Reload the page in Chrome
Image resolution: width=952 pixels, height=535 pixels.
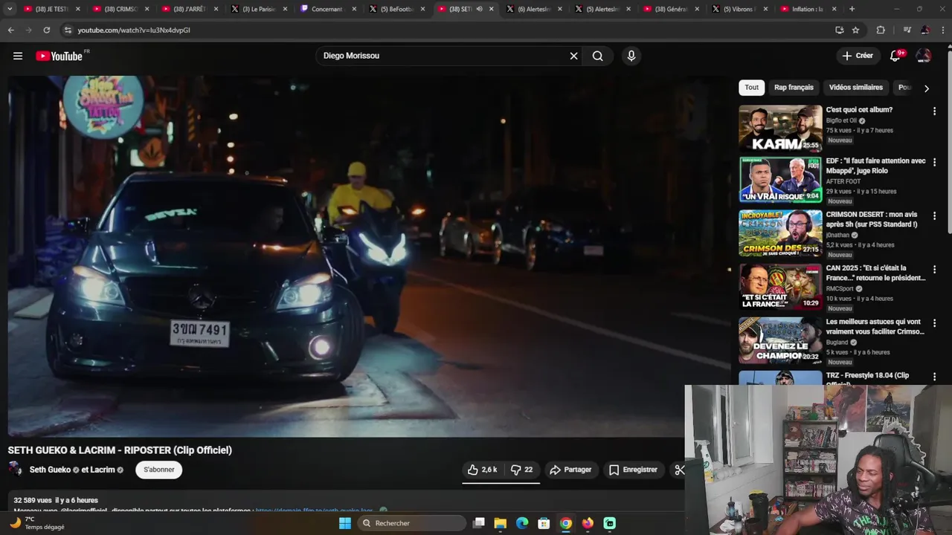(x=46, y=30)
